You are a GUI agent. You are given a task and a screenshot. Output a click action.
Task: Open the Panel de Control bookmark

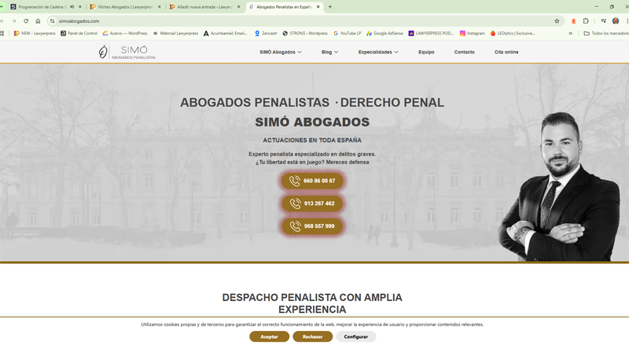click(x=79, y=33)
